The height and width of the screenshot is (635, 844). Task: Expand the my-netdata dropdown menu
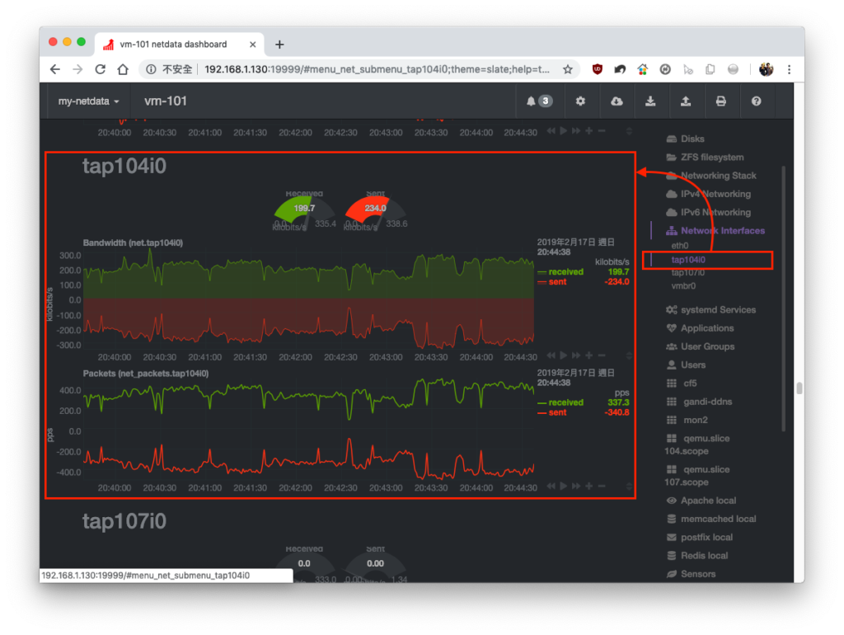(x=88, y=101)
